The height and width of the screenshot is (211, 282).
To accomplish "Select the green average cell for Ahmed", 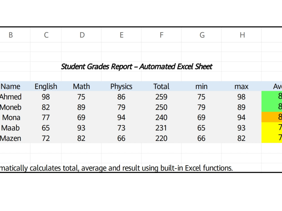I will 272,96.
